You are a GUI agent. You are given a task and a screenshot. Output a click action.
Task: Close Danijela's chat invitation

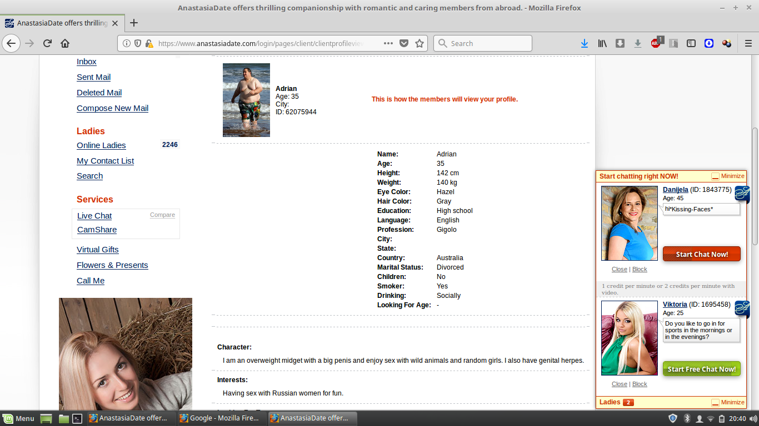619,269
